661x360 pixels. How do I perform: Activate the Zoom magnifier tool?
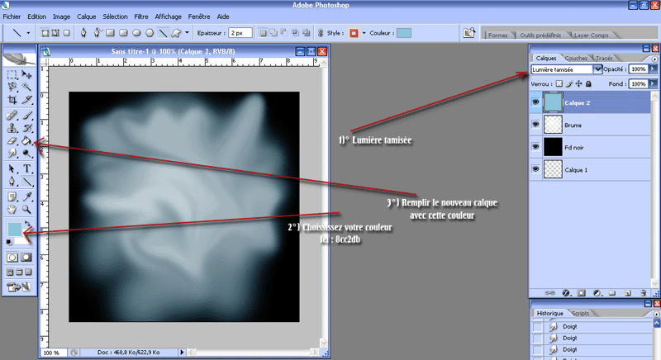point(27,210)
